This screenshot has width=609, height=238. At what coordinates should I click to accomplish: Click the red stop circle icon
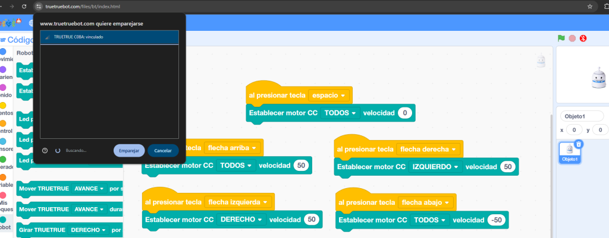coord(572,39)
